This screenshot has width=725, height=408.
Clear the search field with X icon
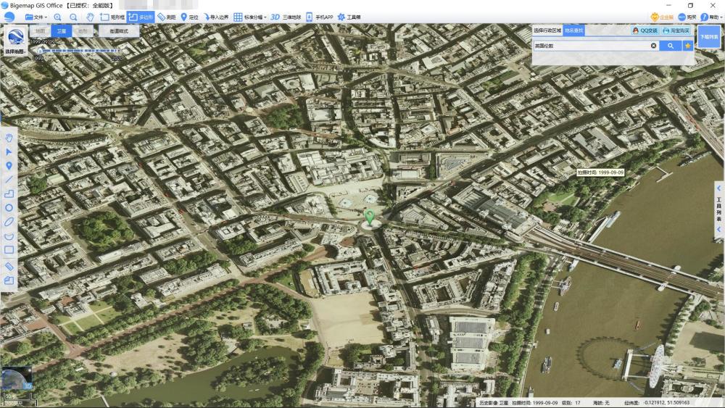click(x=653, y=46)
